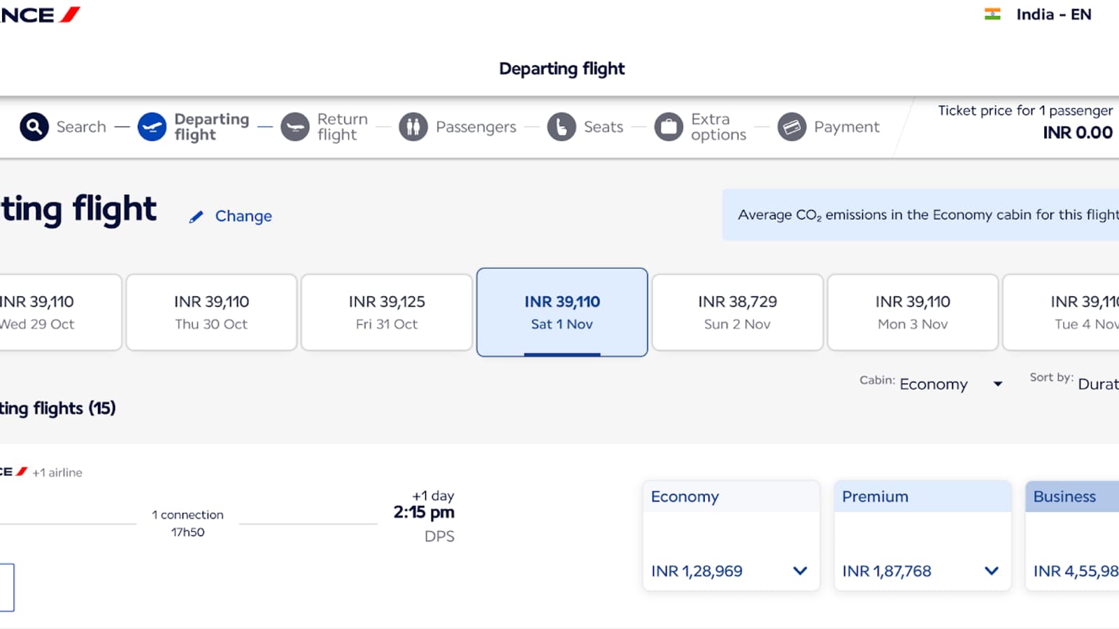Screen dimensions: 1119x629
Task: Click the selected Sat 1 Nov date
Action: (x=562, y=312)
